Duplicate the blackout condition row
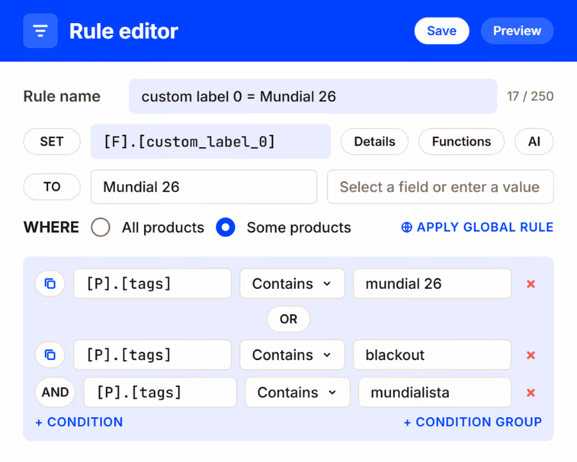 click(50, 355)
